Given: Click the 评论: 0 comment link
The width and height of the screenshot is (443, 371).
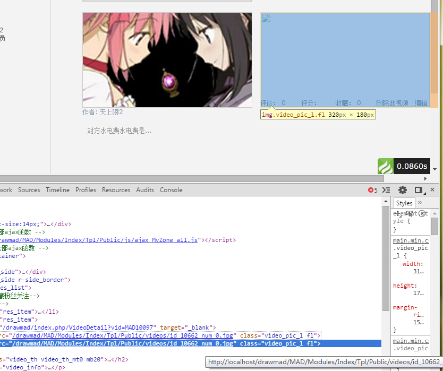Looking at the screenshot, I should tap(273, 103).
